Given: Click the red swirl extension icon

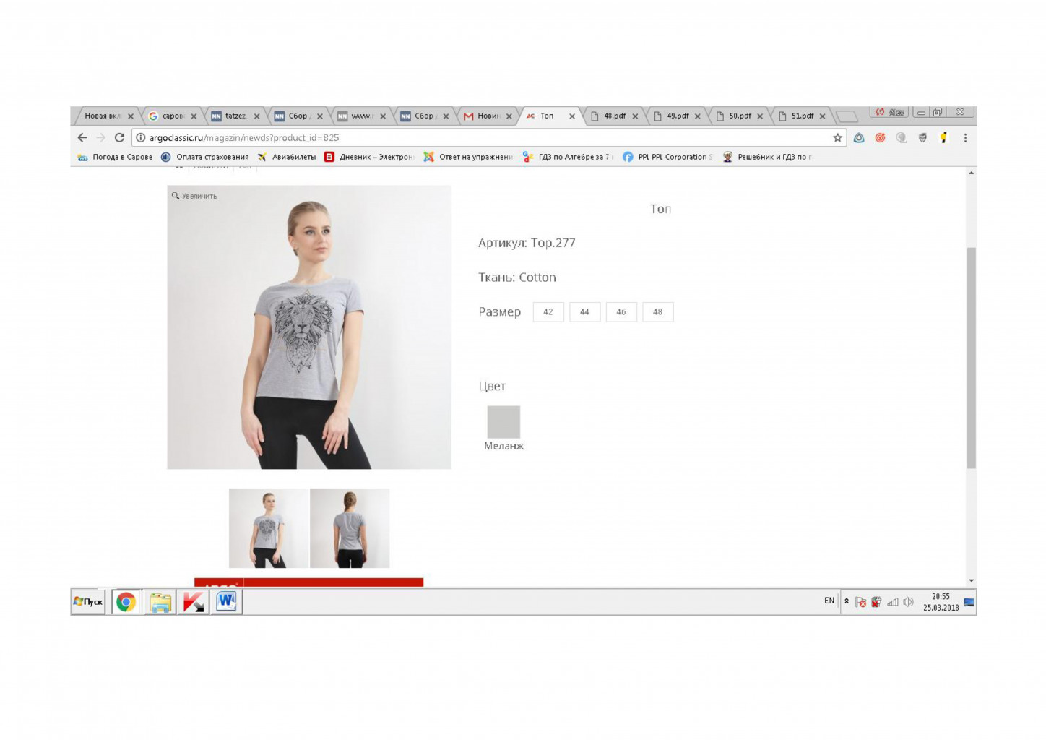Looking at the screenshot, I should click(x=880, y=137).
